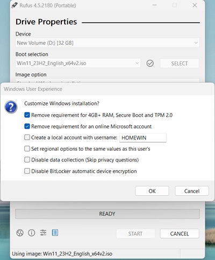
Task: Click the Drive Properties heading
Action: coord(46,22)
